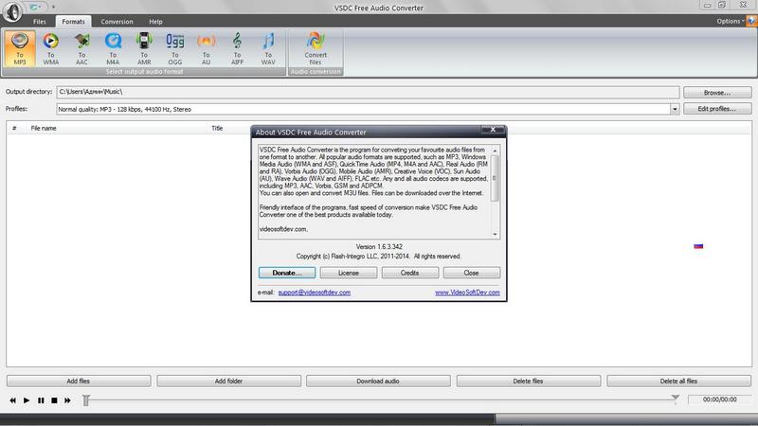Click the Donate button in About dialog
Image resolution: width=758 pixels, height=426 pixels.
coord(287,273)
